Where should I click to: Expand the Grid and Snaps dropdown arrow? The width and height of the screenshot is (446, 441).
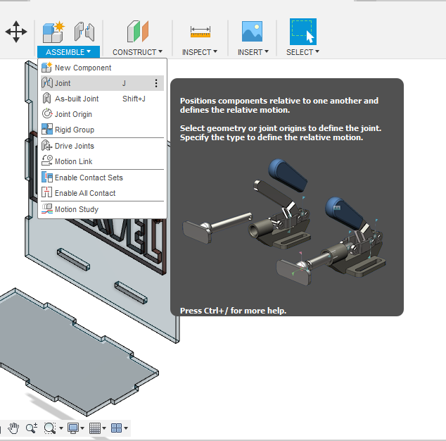tap(104, 428)
